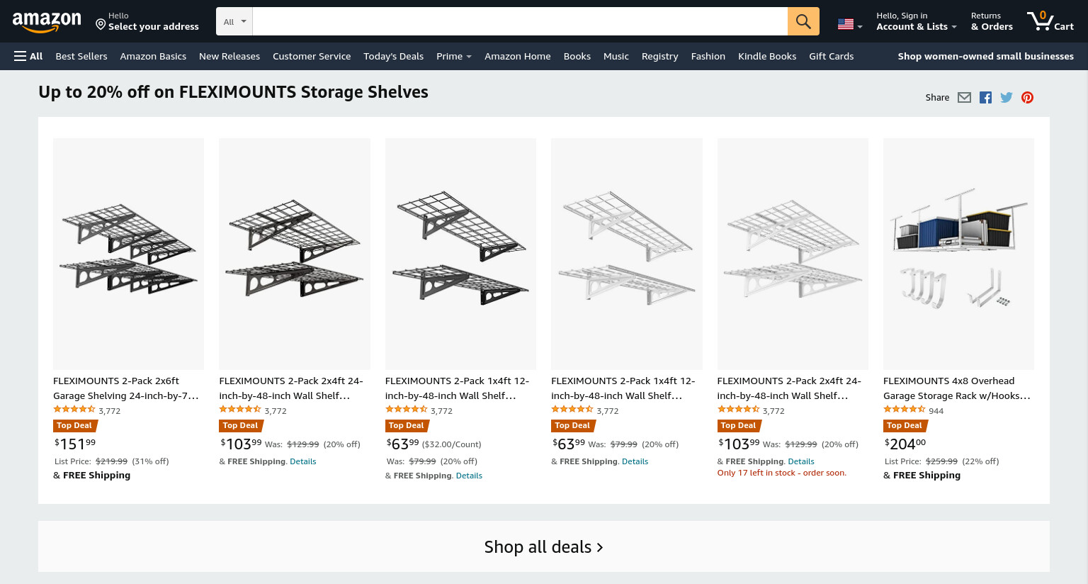
Task: Click Shop women-owned small businesses link
Action: tap(986, 56)
